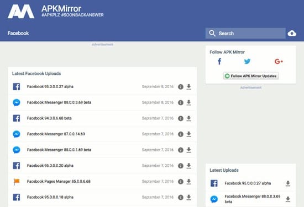Screen dimensions: 304x207
Task: Show info for Facebook 95.0.0.0.20 alpha
Action: (181, 166)
